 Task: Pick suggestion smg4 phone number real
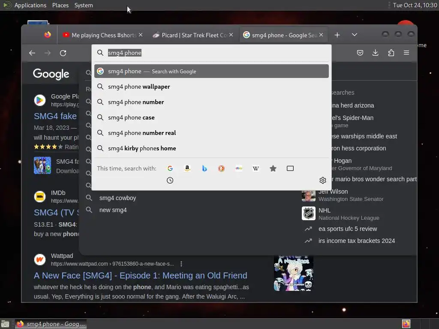tap(211, 133)
